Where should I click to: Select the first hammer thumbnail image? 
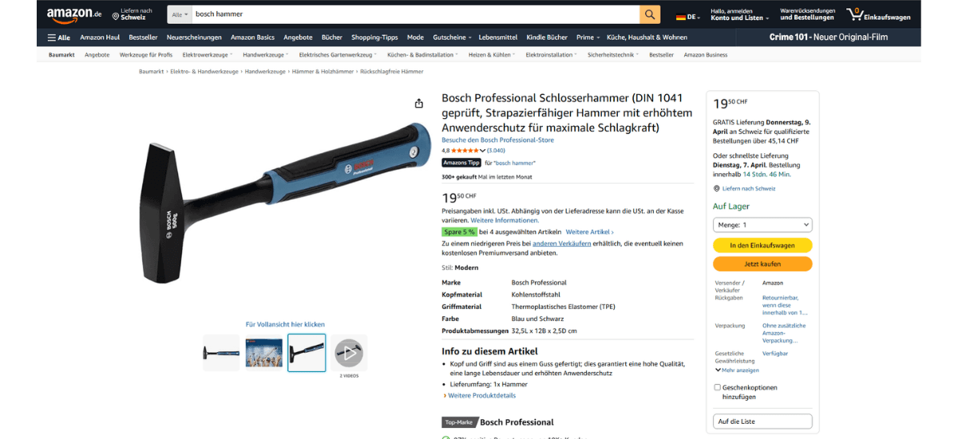pos(221,353)
